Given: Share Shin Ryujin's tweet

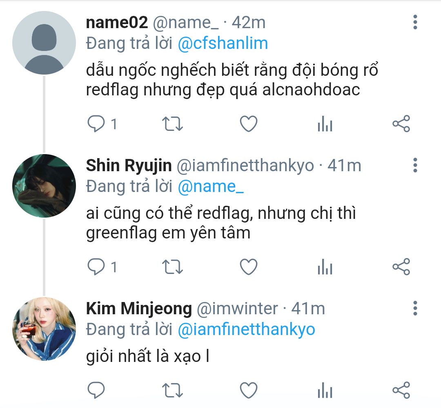Looking at the screenshot, I should (401, 267).
